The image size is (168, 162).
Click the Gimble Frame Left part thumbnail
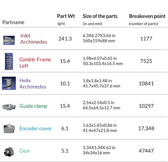click(x=9, y=61)
